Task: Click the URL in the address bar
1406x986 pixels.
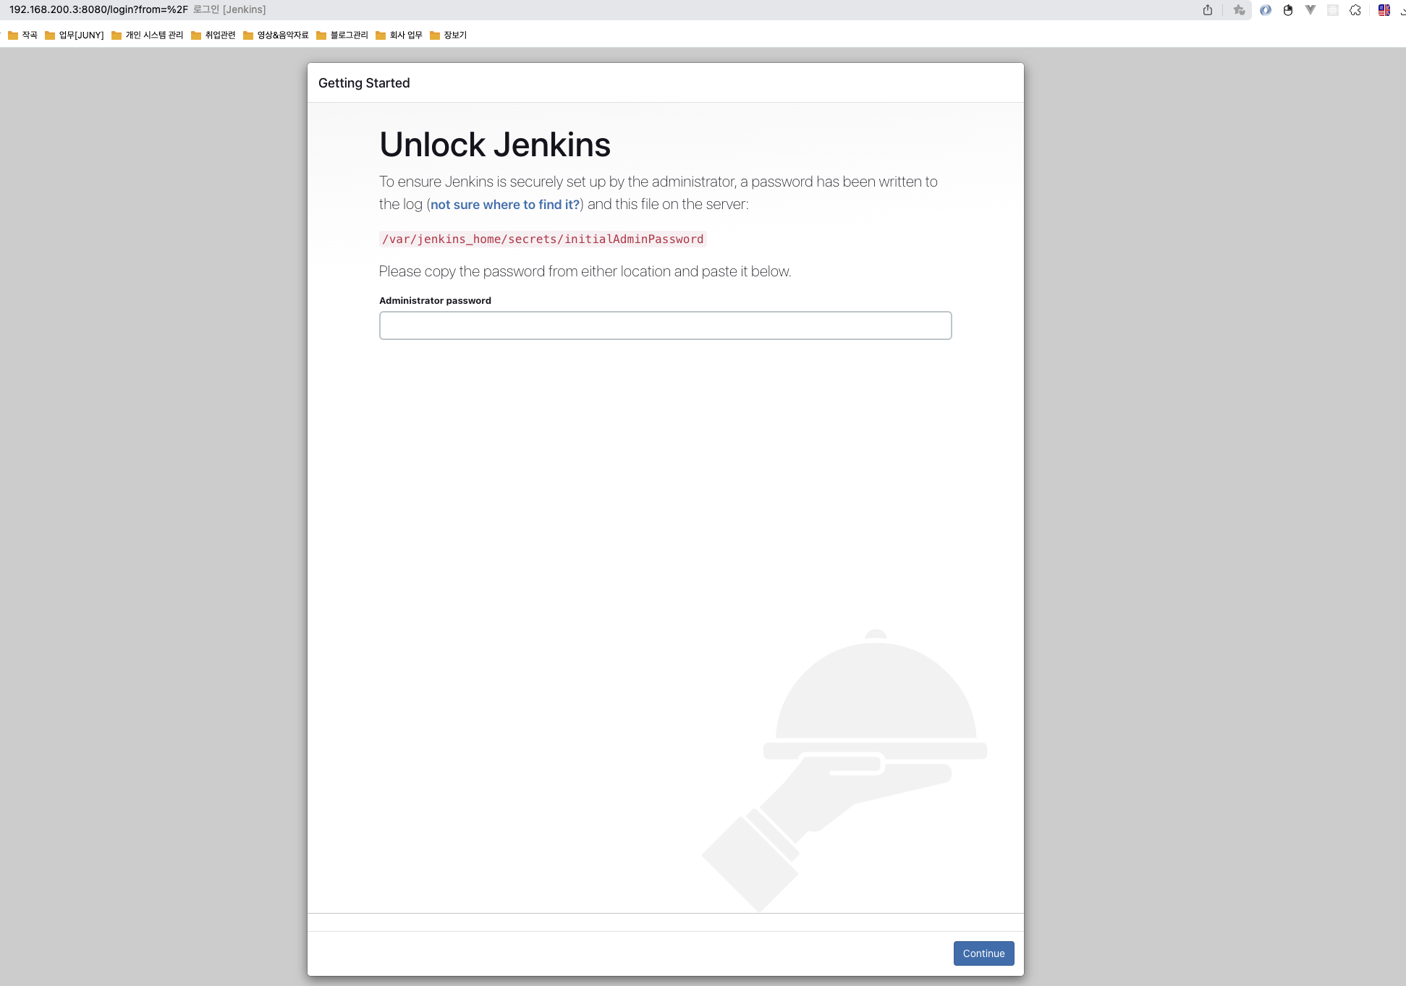Action: 98,10
